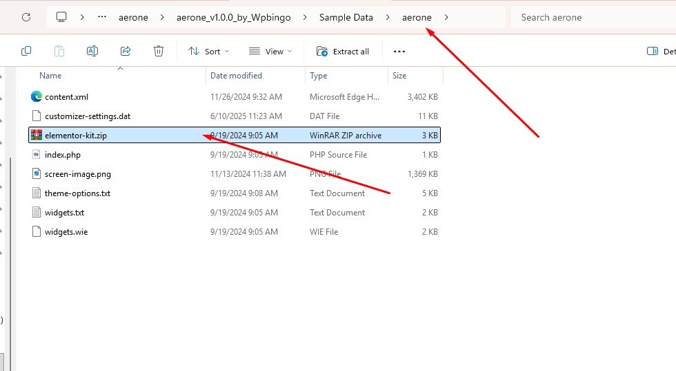The image size is (676, 371).
Task: Click the DAT File type cell
Action: coord(324,116)
